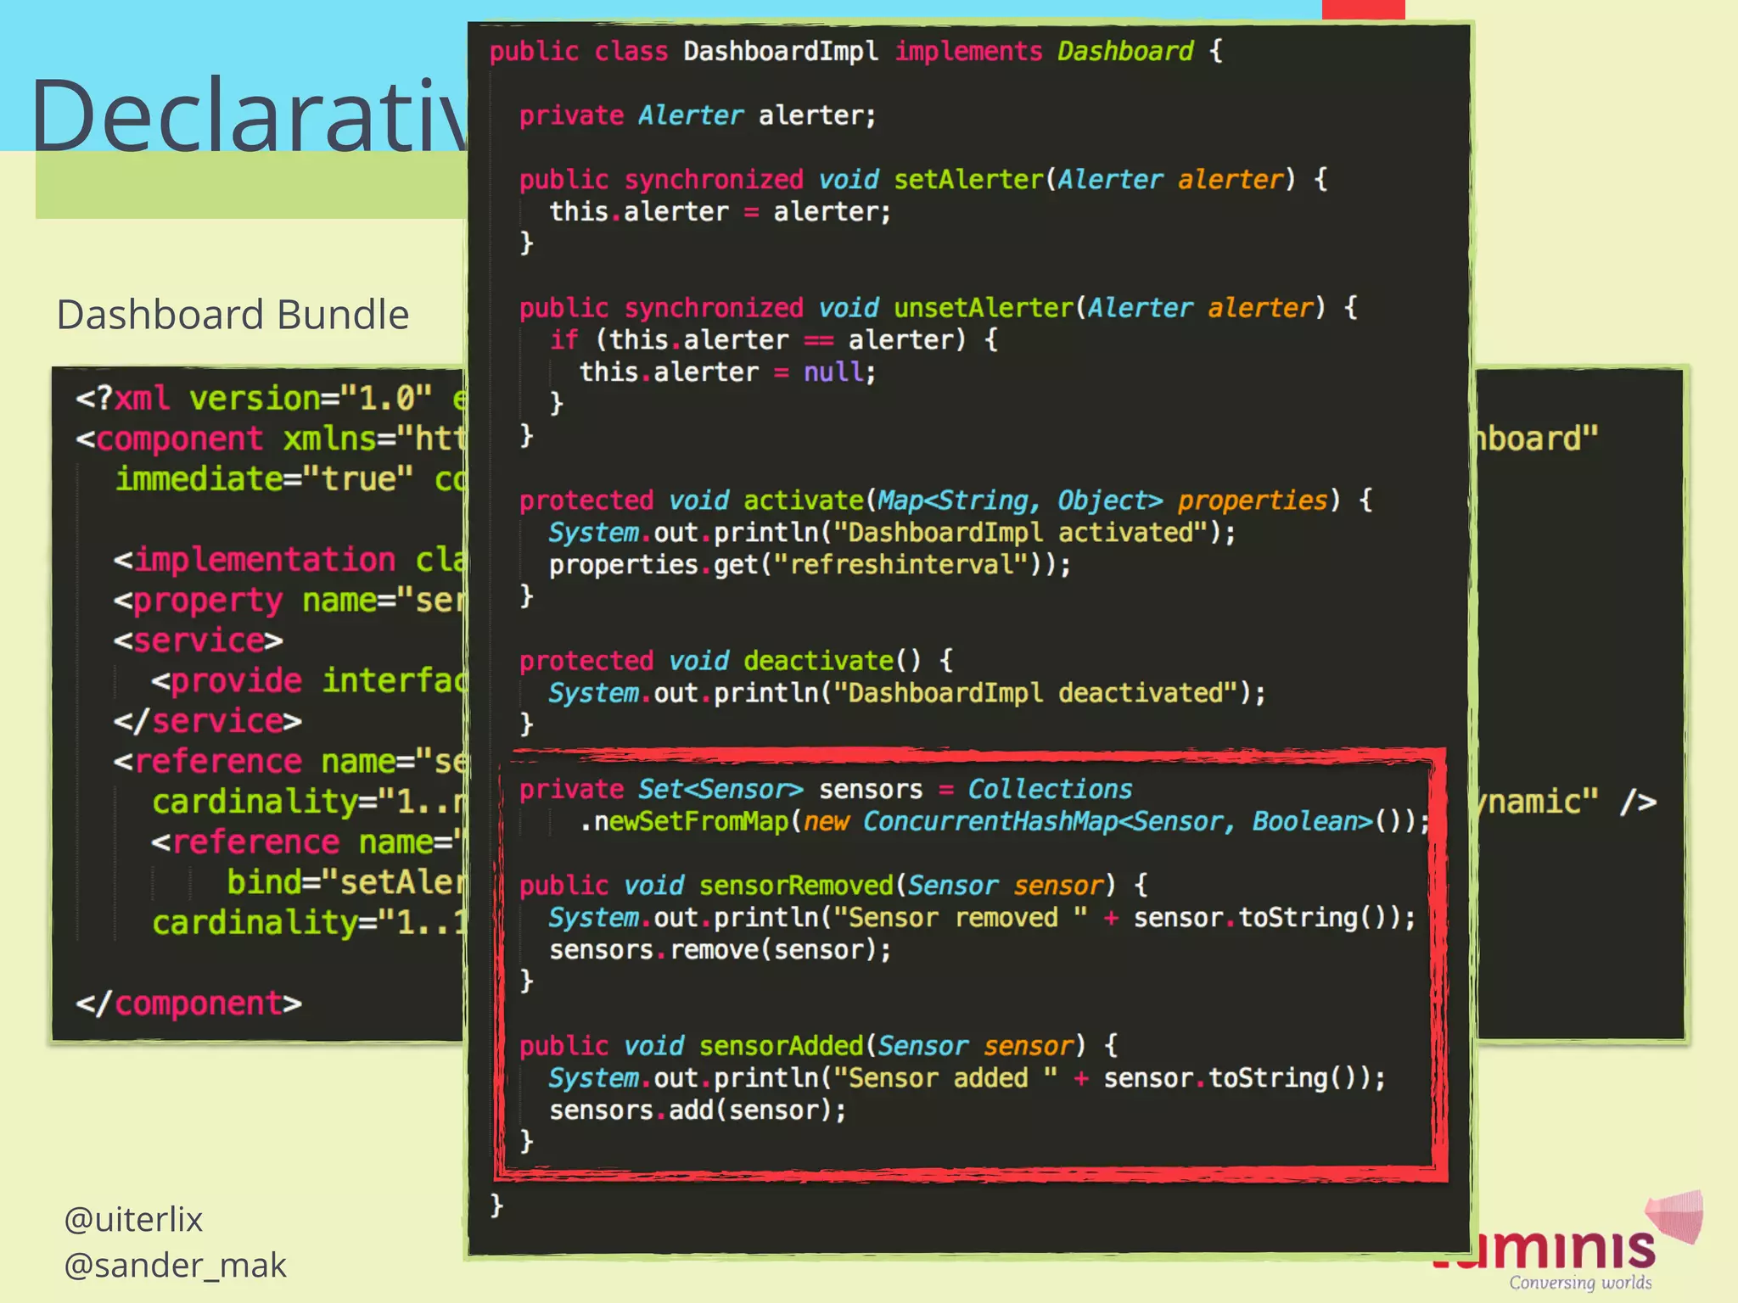This screenshot has width=1738, height=1303.
Task: Click the 'cardinality="1..n' attribute line
Action: click(x=309, y=802)
